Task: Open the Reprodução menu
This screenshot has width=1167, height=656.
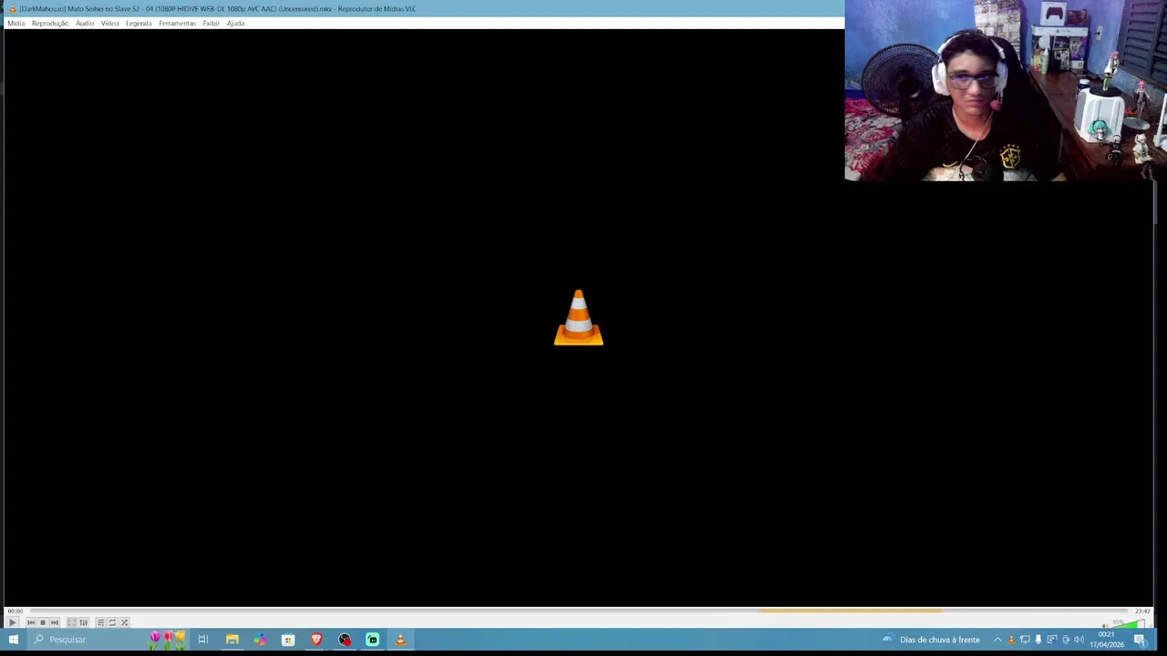Action: (x=50, y=23)
